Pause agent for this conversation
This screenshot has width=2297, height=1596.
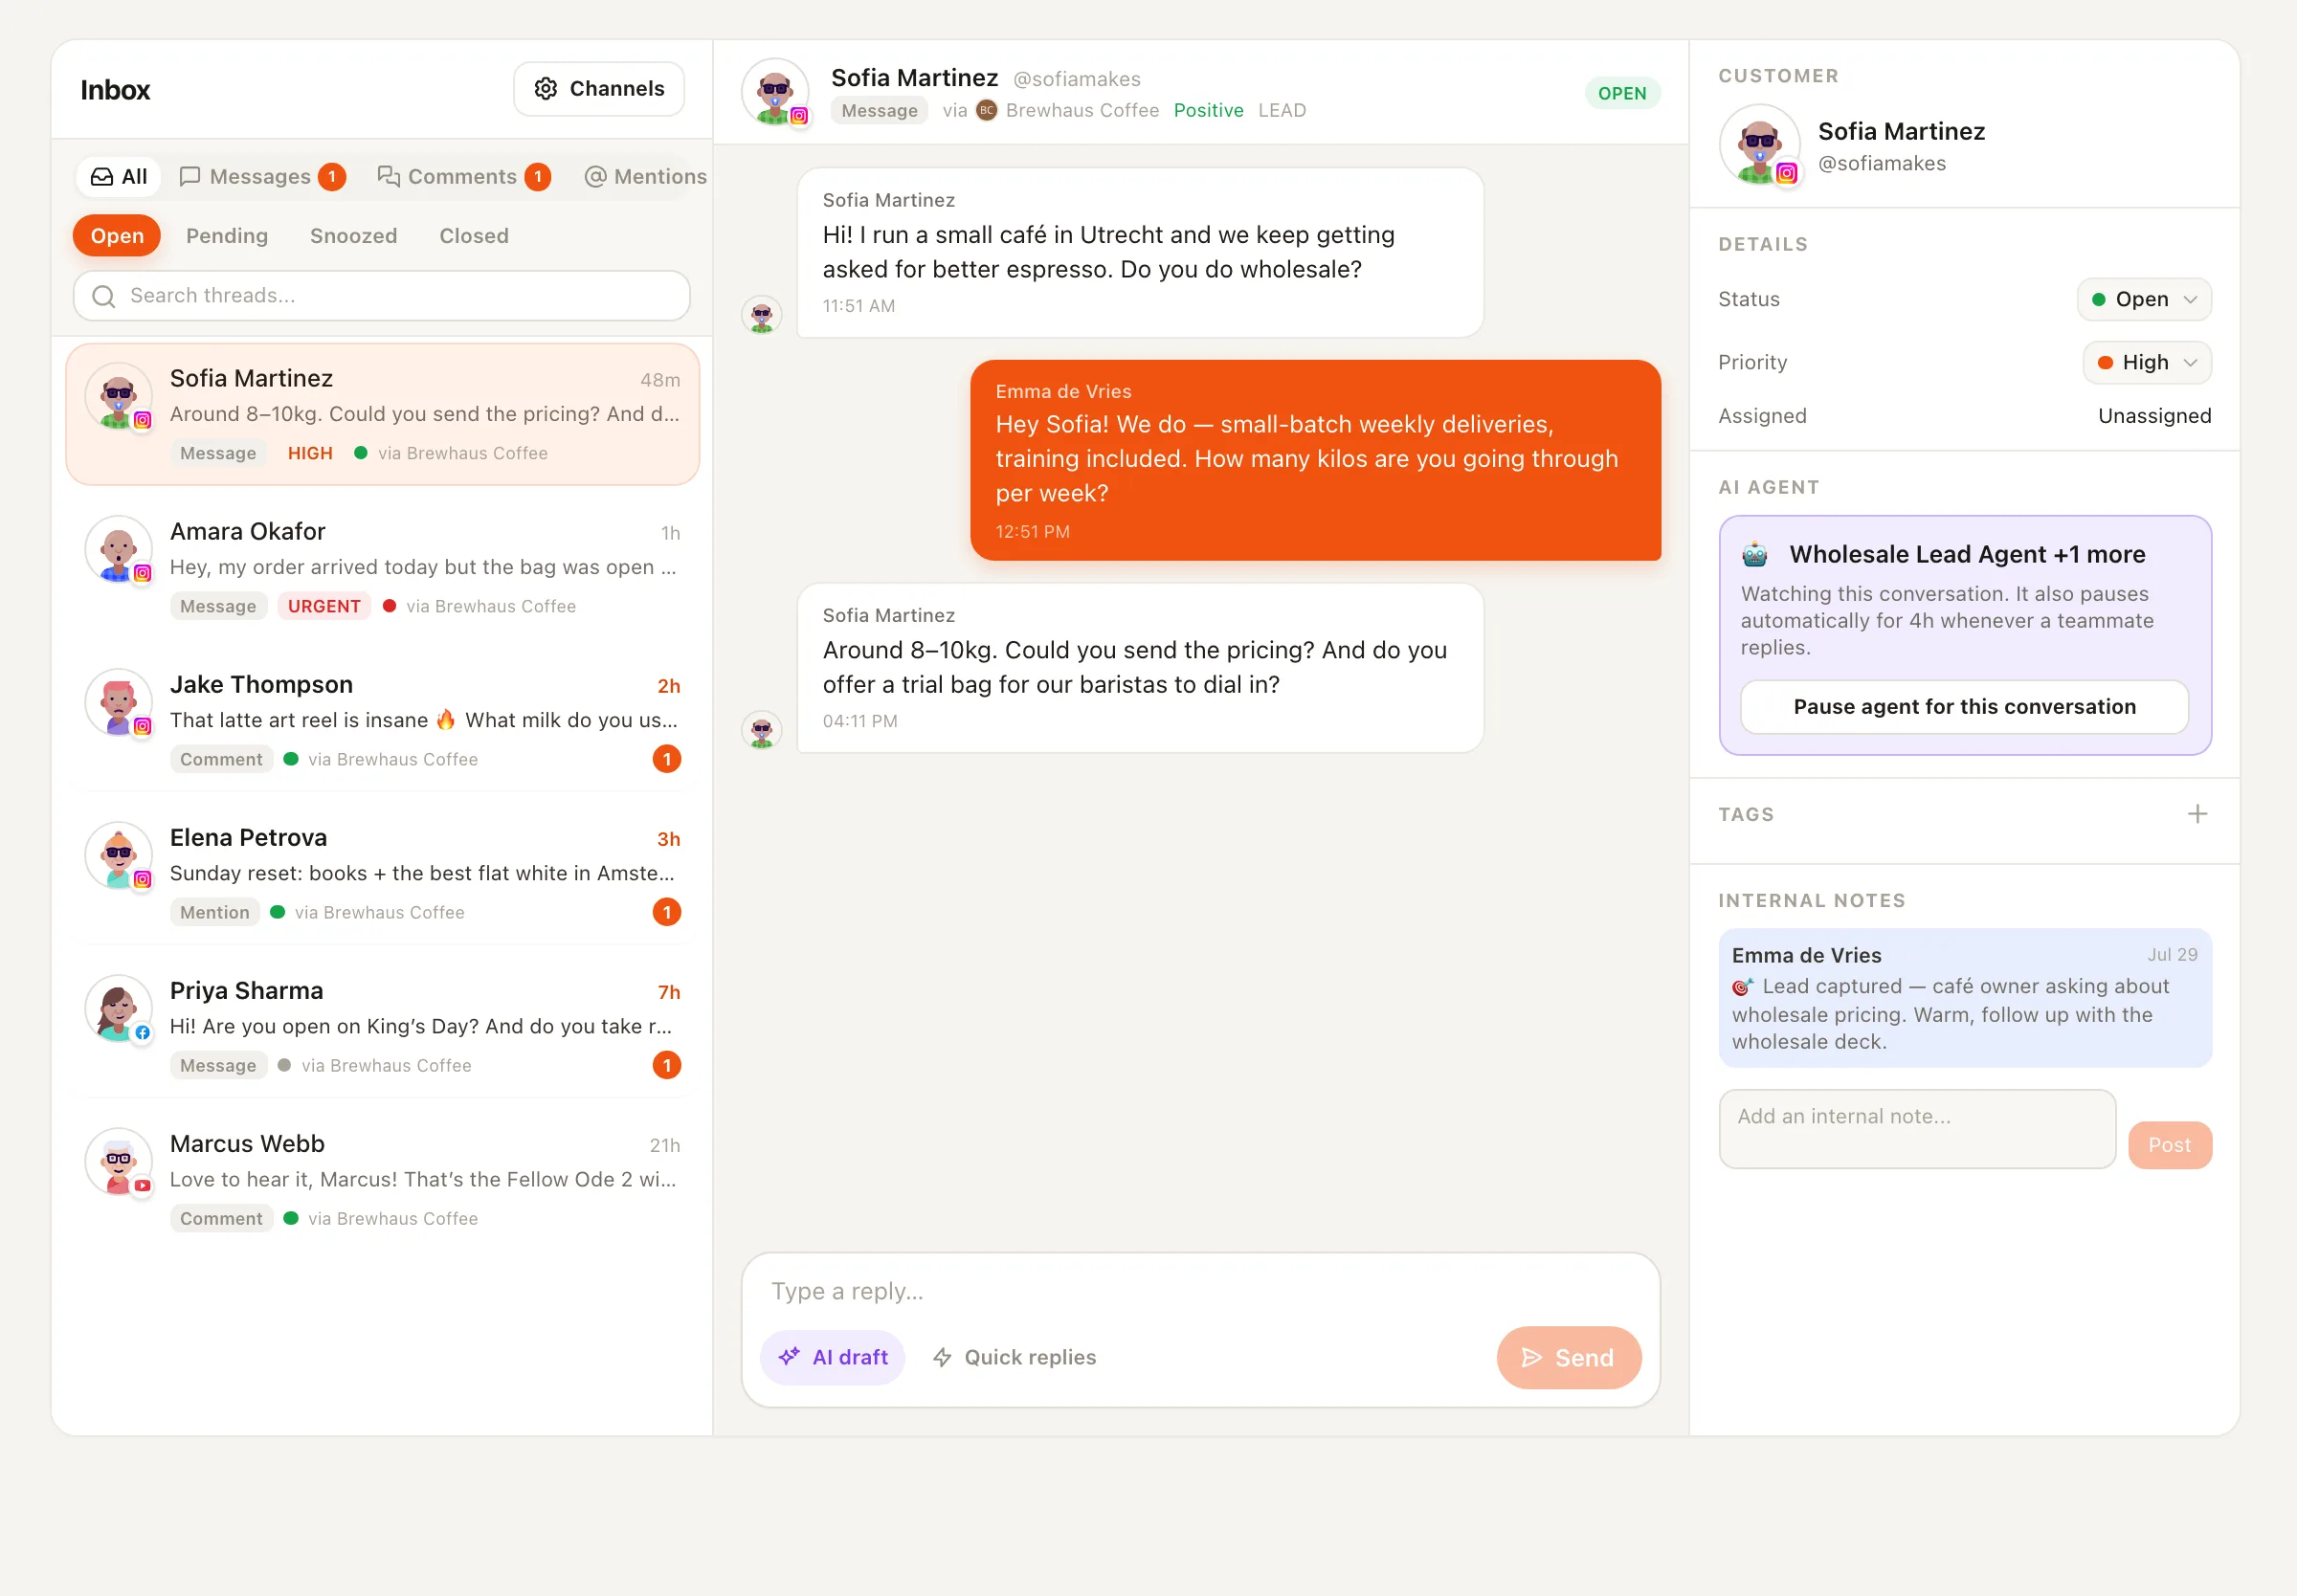coord(1964,707)
